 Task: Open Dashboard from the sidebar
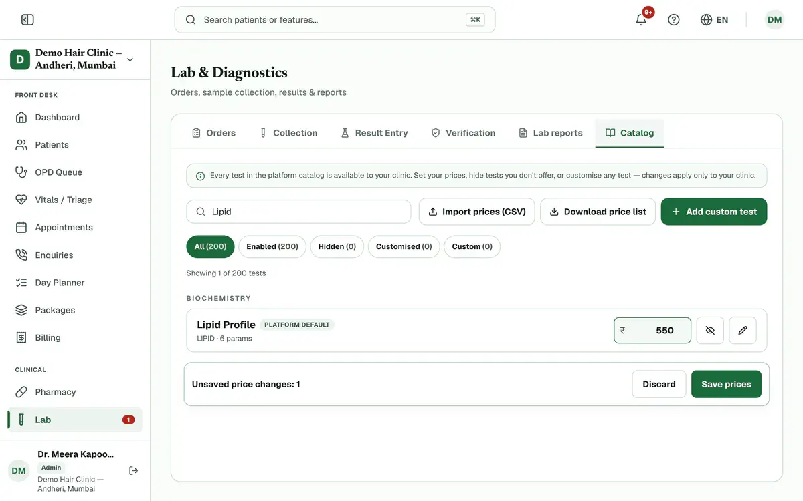pos(75,118)
